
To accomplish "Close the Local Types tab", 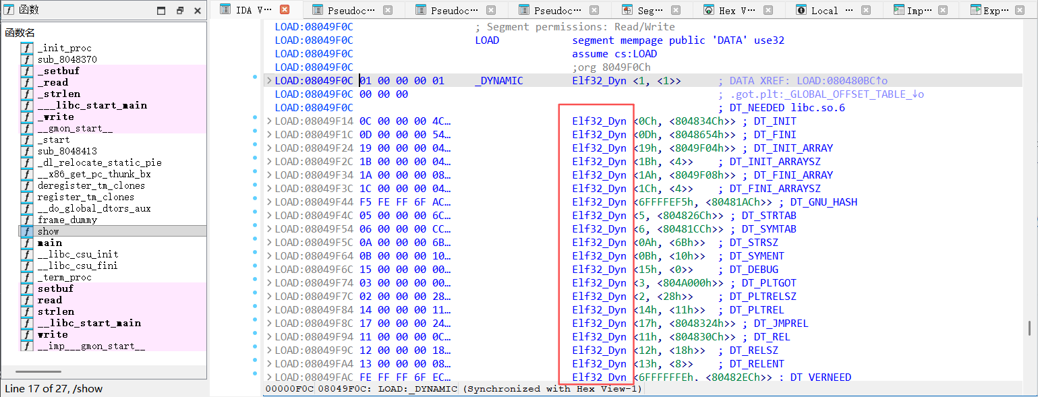I will pyautogui.click(x=867, y=10).
